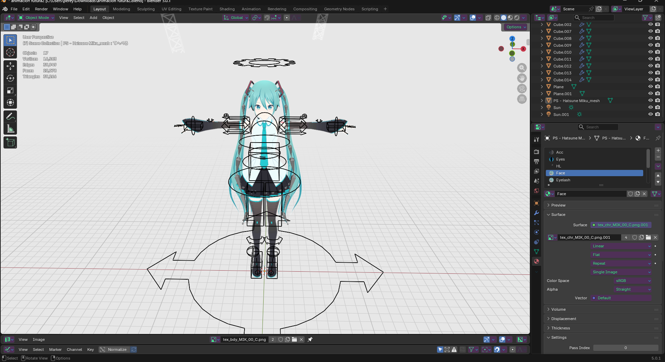The image size is (665, 362).
Task: Toggle the Normalize button
Action: 114,350
